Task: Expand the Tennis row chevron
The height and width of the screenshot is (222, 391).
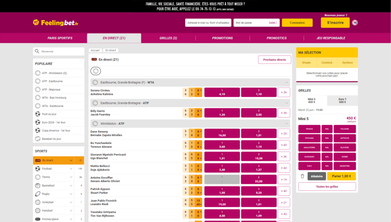Action: 71,177
